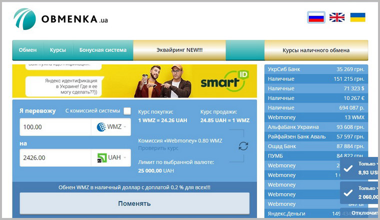Open the UAH target currency dropdown
Image resolution: width=380 pixels, height=220 pixels.
click(x=111, y=157)
